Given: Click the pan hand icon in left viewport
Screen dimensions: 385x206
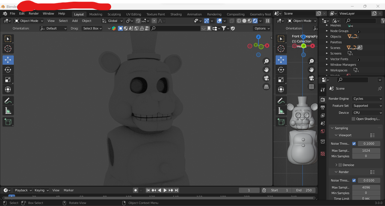Looking at the screenshot, I should coord(266,70).
